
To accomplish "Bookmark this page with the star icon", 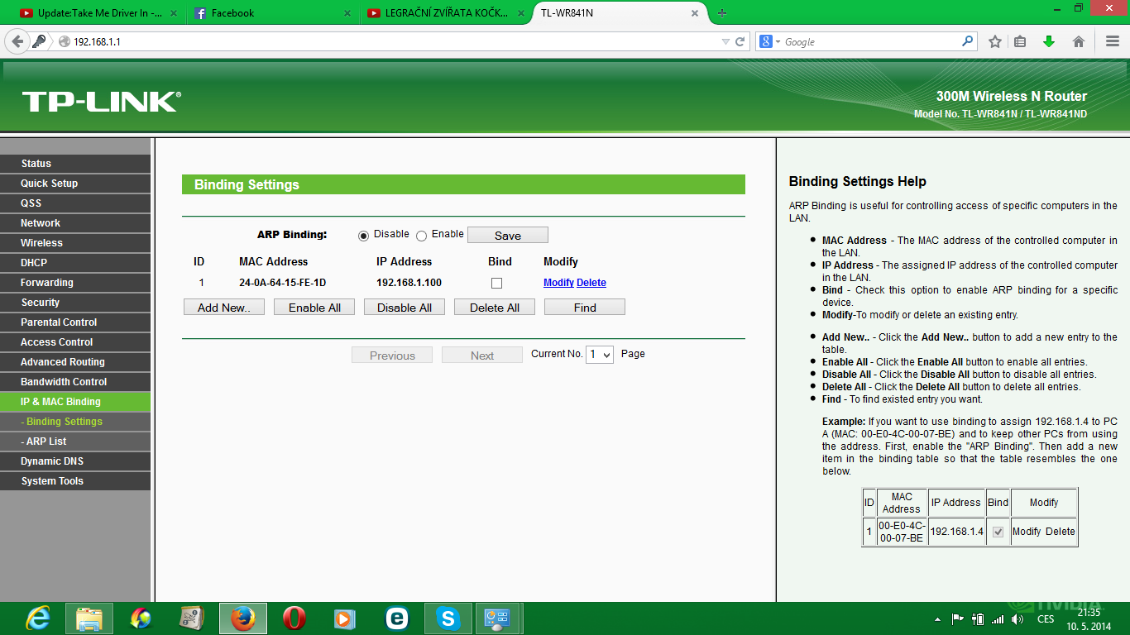I will pyautogui.click(x=995, y=41).
